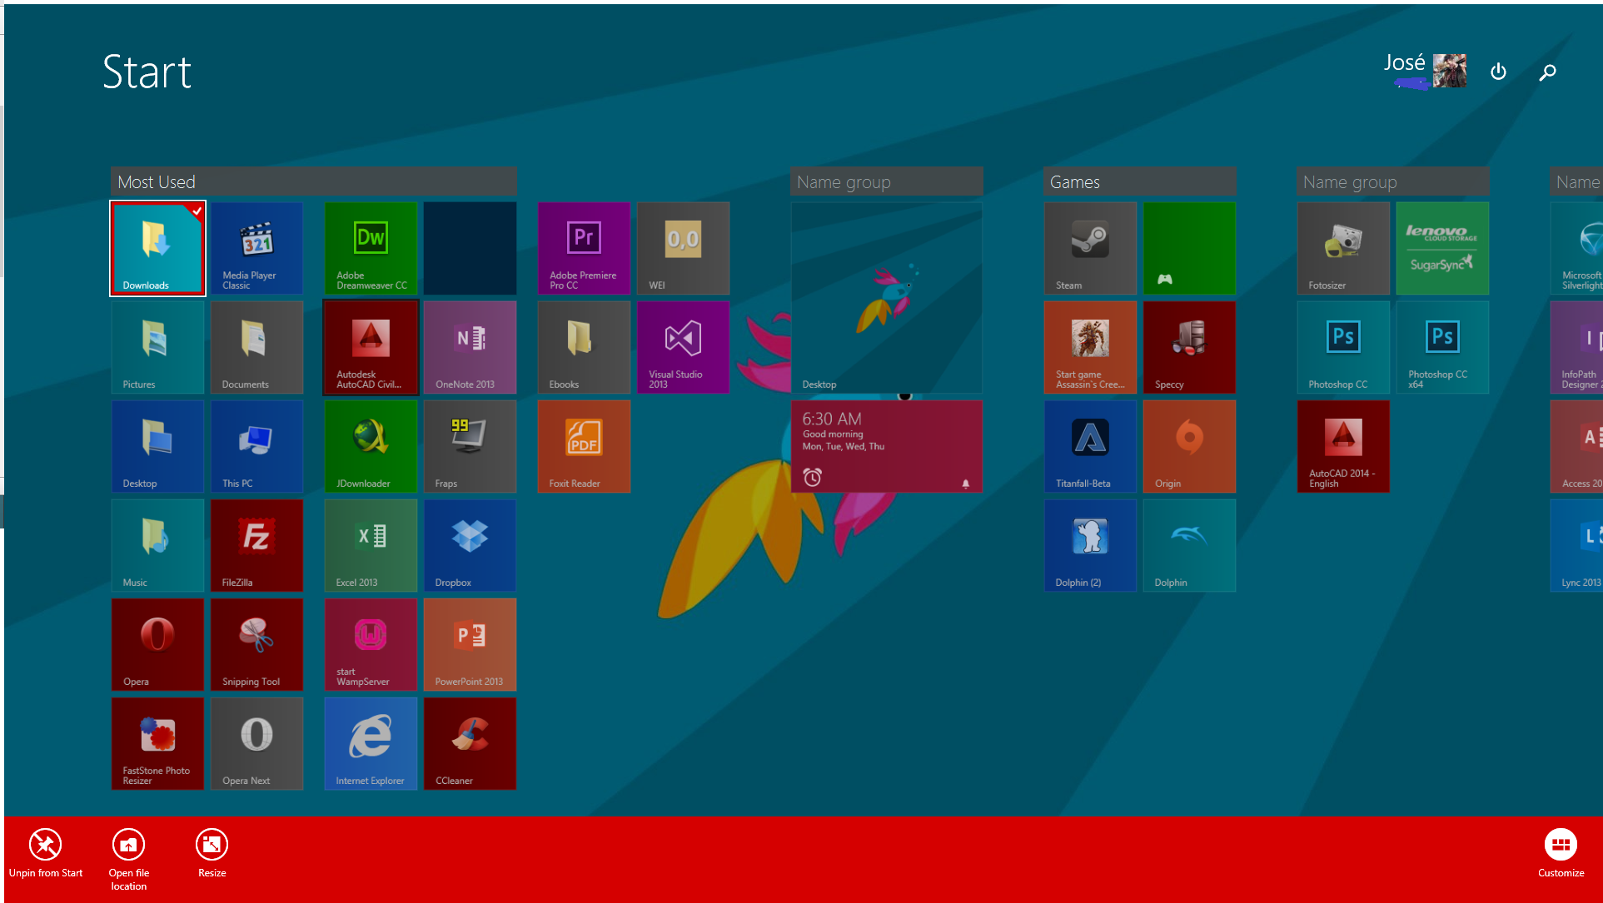Click the Games group header

(x=1076, y=181)
